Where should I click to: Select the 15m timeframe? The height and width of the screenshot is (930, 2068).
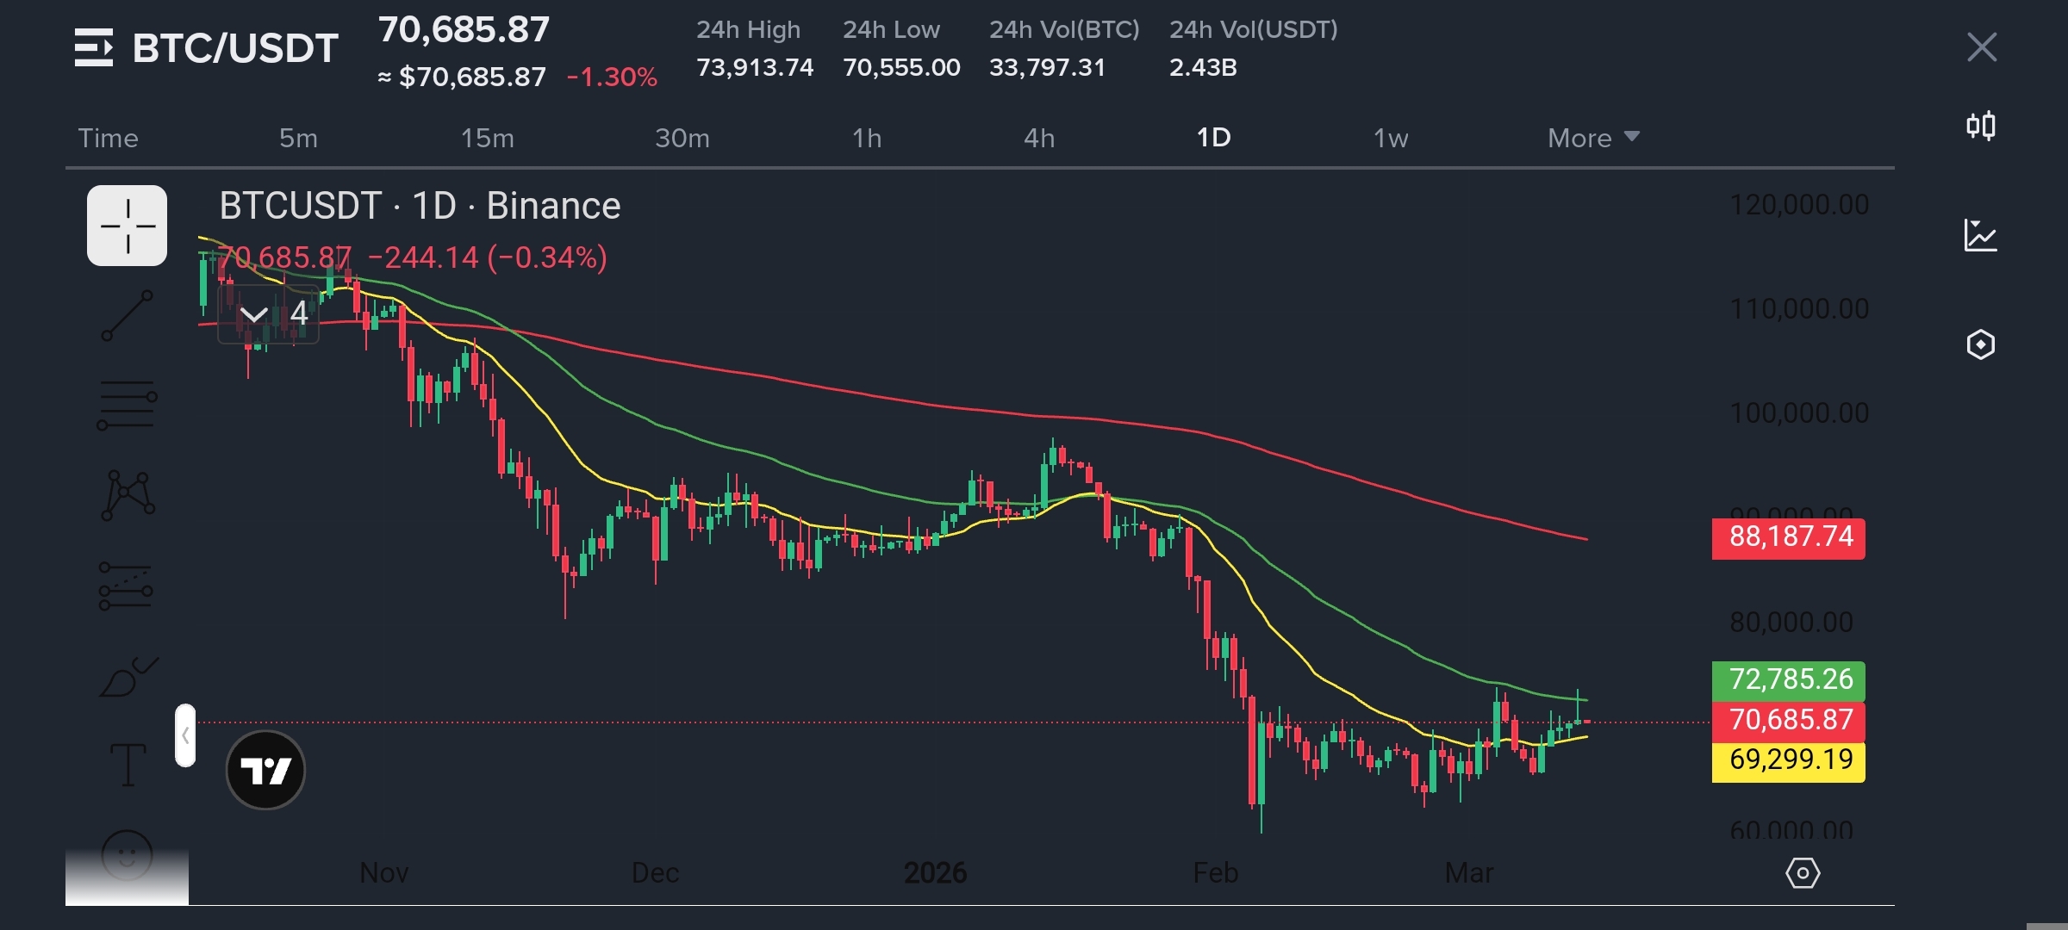487,138
